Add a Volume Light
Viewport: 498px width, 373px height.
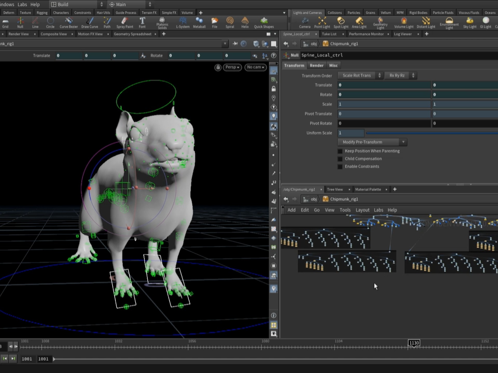[404, 23]
